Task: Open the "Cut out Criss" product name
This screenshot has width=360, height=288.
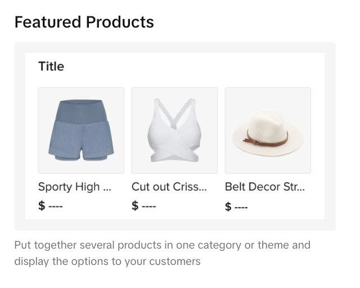Action: pos(163,187)
